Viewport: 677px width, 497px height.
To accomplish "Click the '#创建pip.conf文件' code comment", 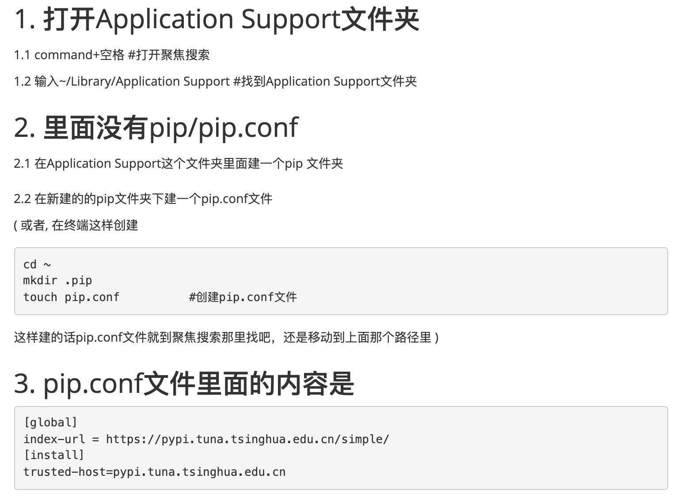I will [243, 297].
